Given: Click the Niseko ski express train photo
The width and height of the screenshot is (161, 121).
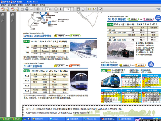Looking at the screenshot, I should [79, 81].
